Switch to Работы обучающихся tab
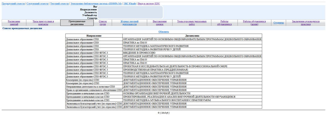This screenshot has width=328, height=115. [x=224, y=23]
